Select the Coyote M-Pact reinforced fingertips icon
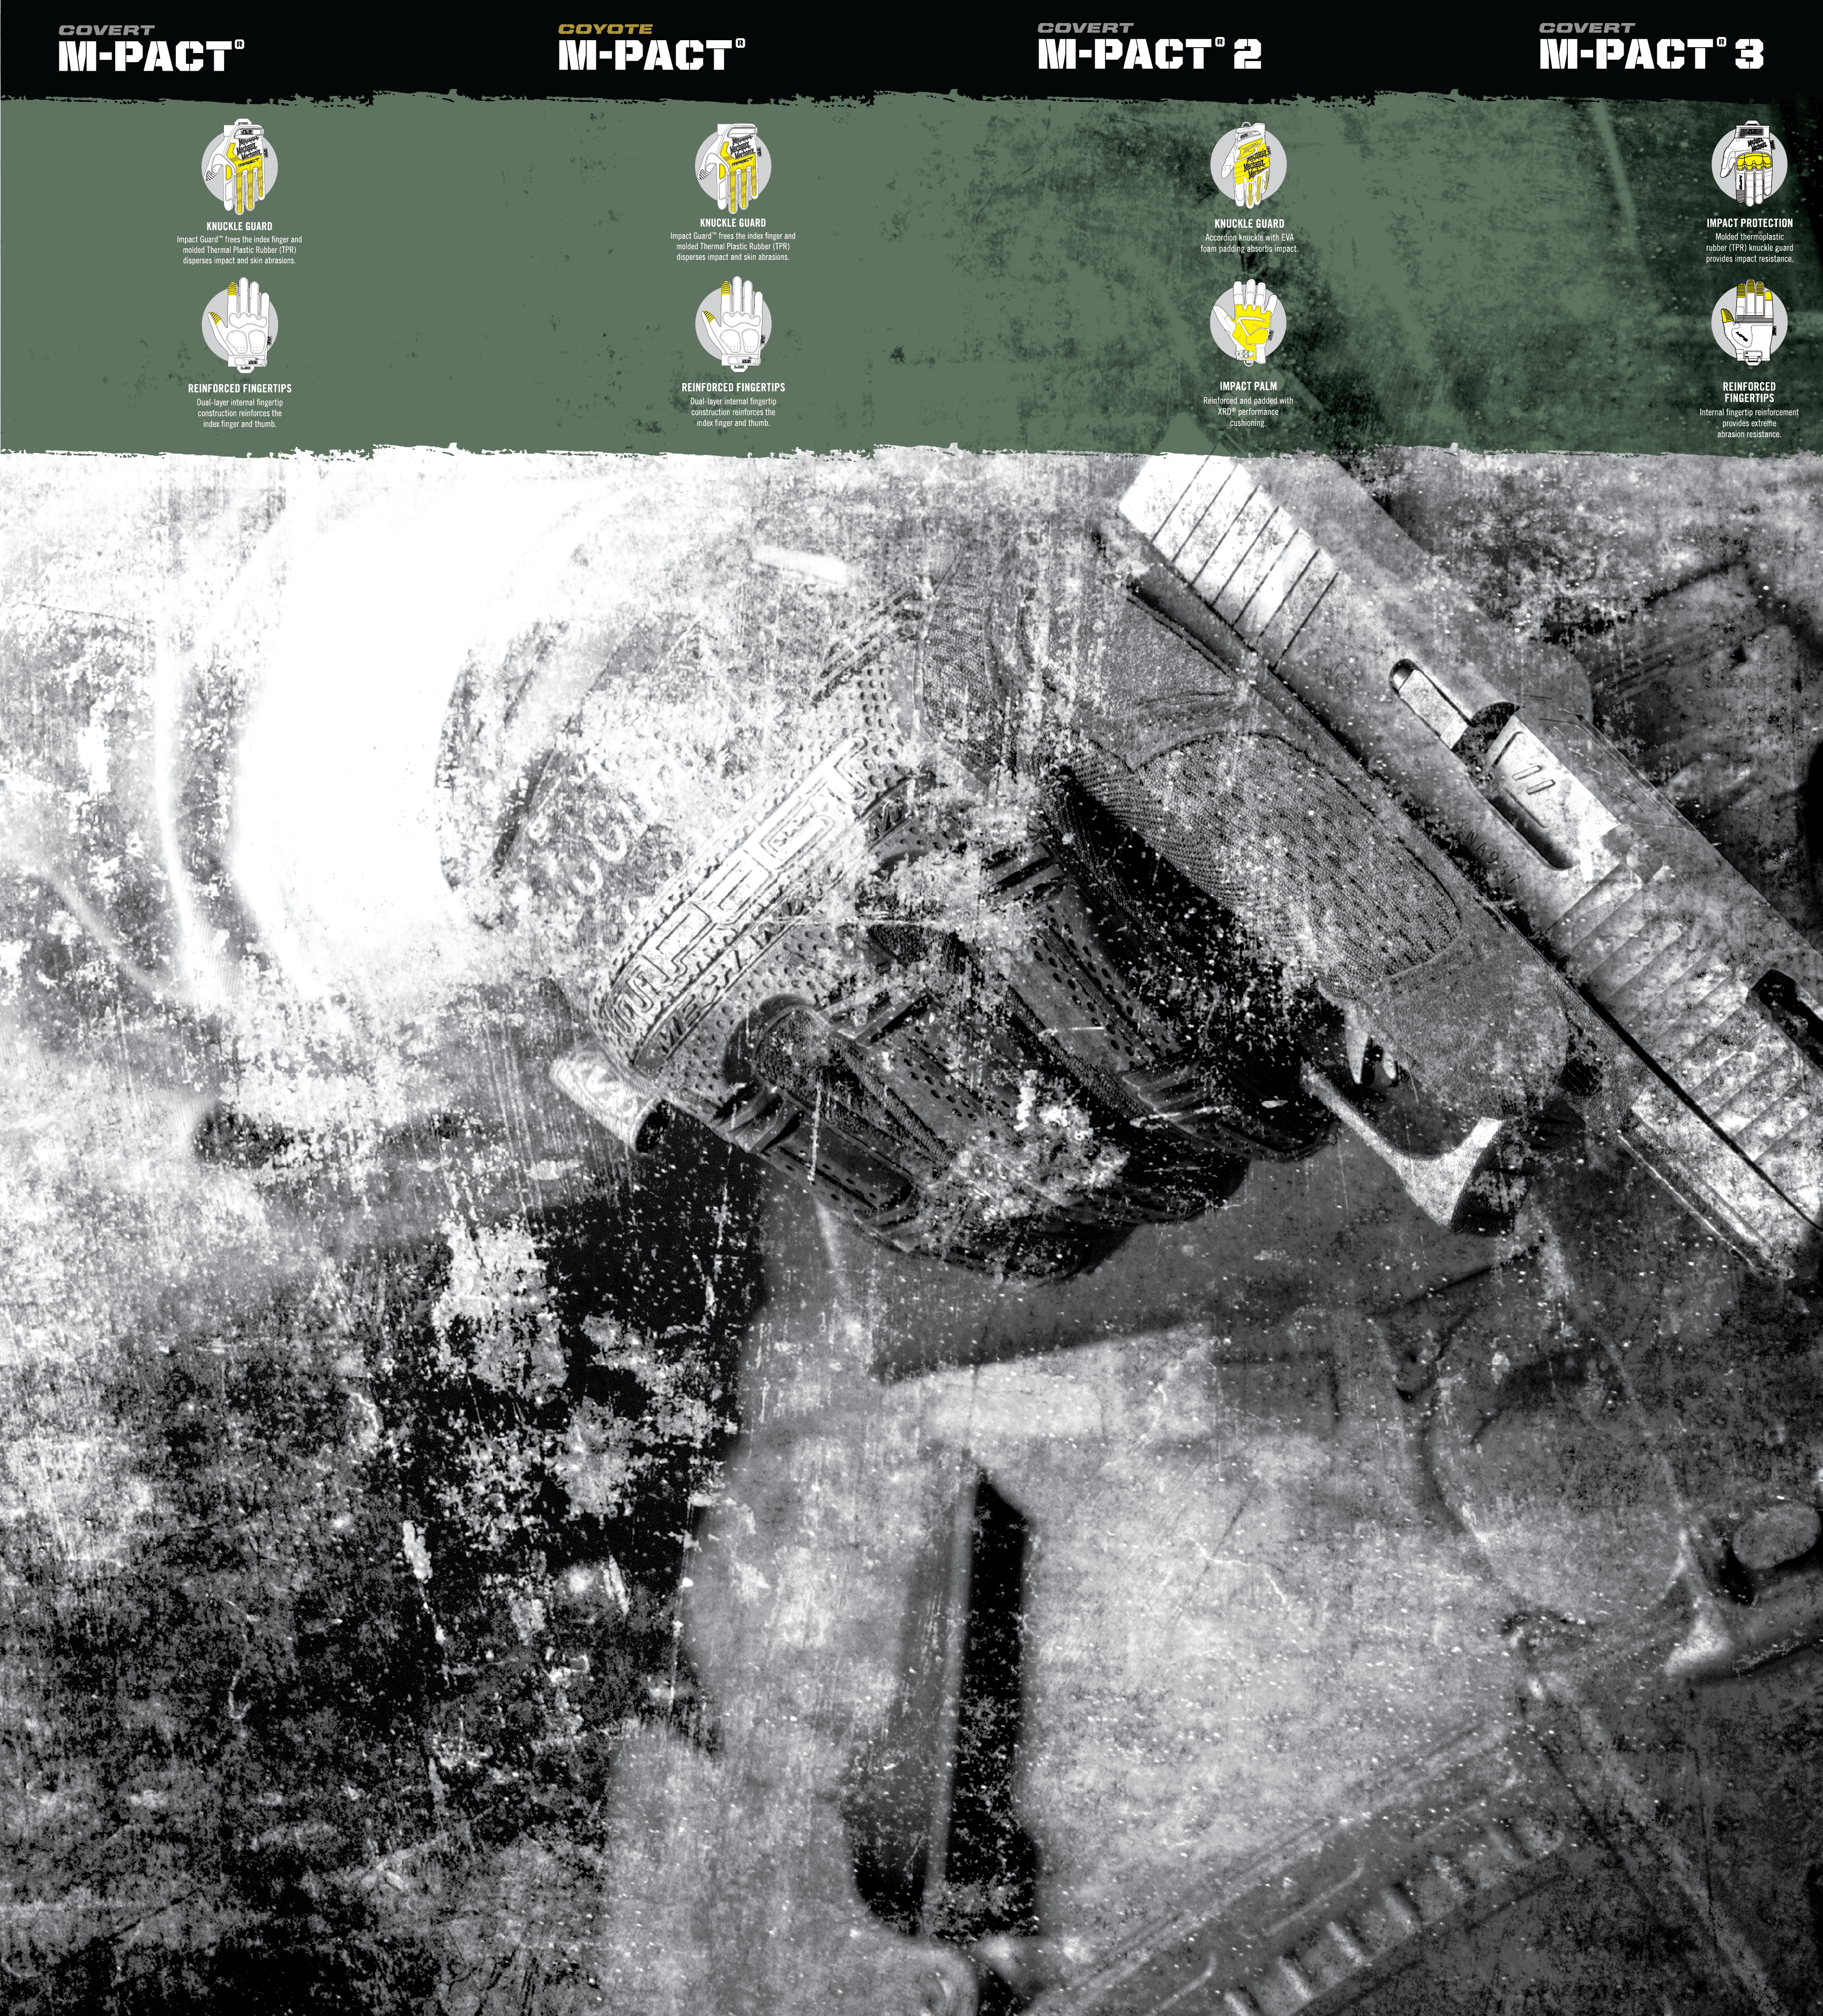 coord(732,324)
